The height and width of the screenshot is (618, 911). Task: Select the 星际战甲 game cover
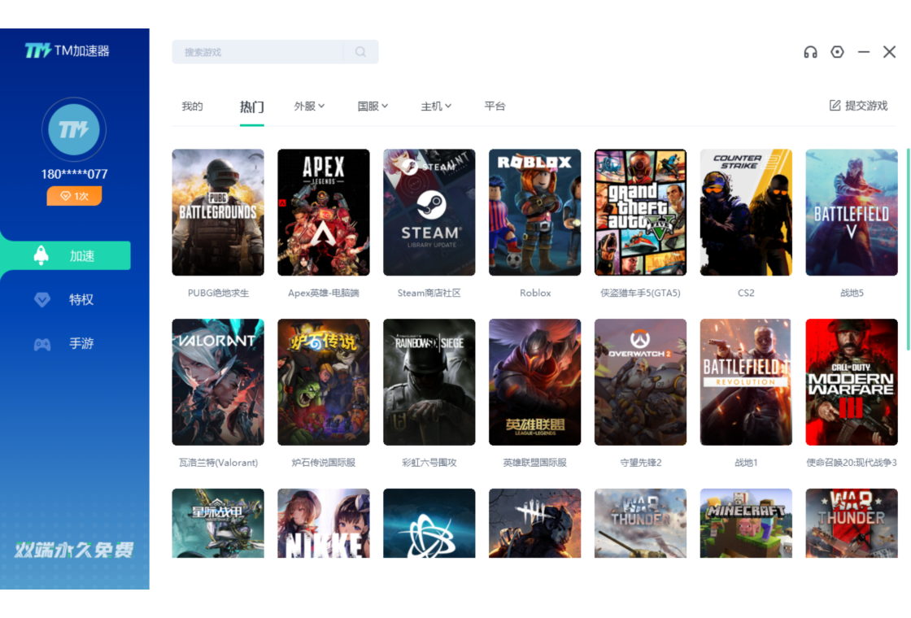tap(218, 524)
